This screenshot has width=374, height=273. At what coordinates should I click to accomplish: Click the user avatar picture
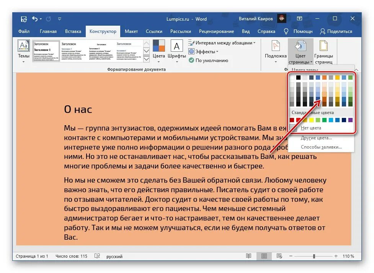point(282,19)
